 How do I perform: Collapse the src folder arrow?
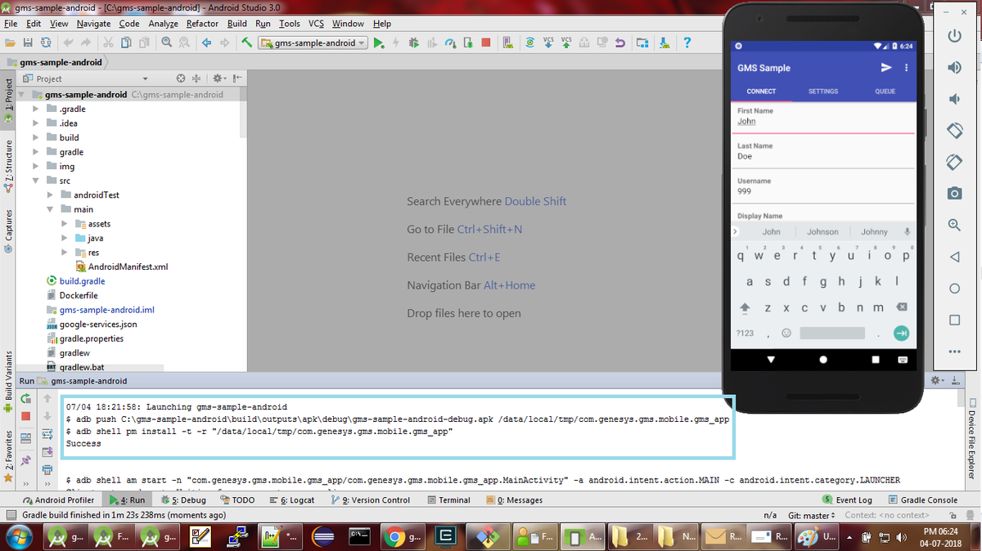(36, 181)
